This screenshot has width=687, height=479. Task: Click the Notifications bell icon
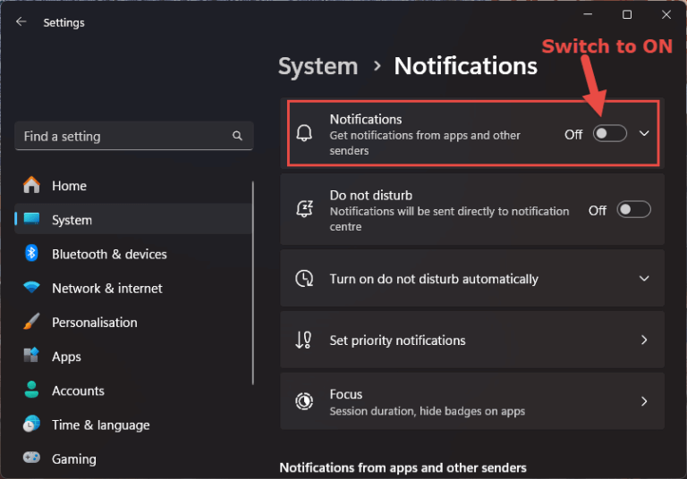tap(304, 133)
